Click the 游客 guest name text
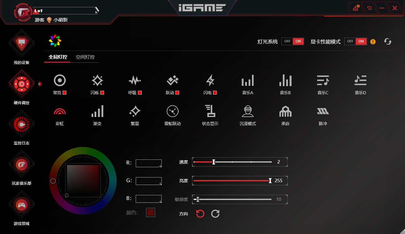The height and width of the screenshot is (234, 405). pos(40,20)
